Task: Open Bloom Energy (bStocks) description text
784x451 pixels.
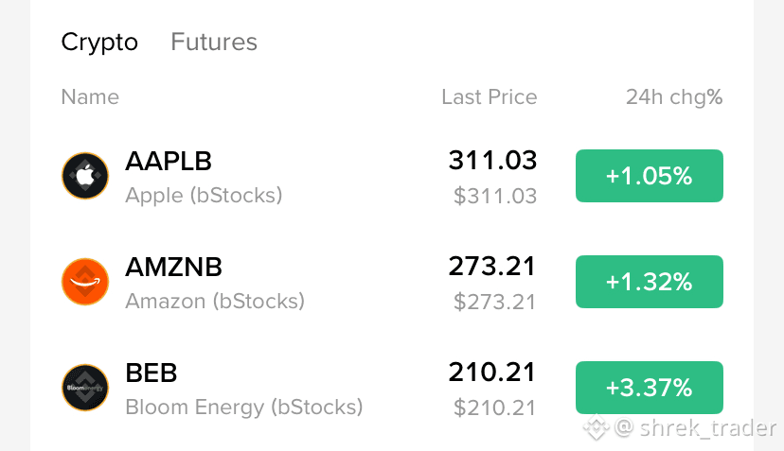Action: 244,408
